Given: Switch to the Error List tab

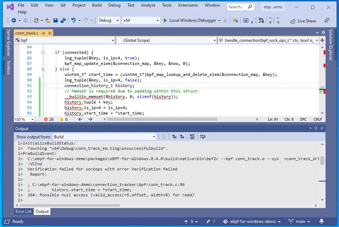Looking at the screenshot, I should coord(24,211).
